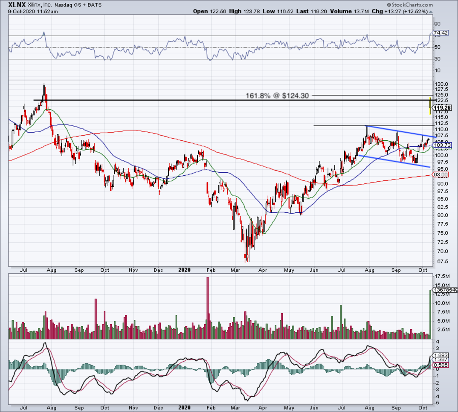This screenshot has width=458, height=412.
Task: Click the tallest red volume bar near February
Action: point(208,308)
